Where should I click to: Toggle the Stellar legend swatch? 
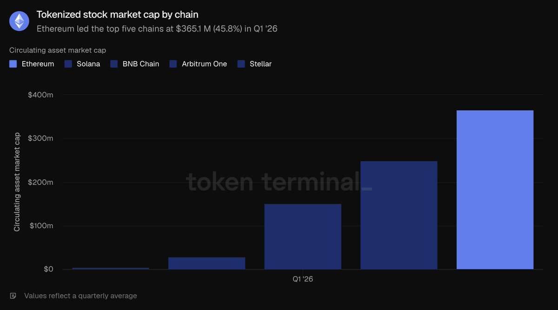tap(241, 64)
